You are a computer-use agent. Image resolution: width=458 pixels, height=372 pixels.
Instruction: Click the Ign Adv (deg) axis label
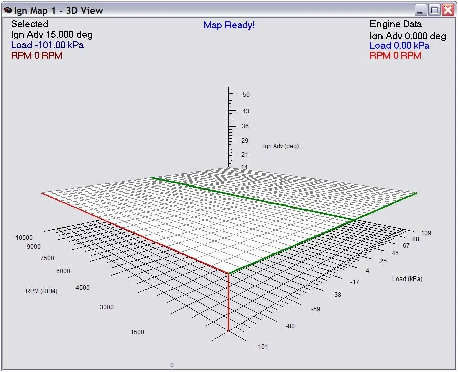click(x=281, y=146)
